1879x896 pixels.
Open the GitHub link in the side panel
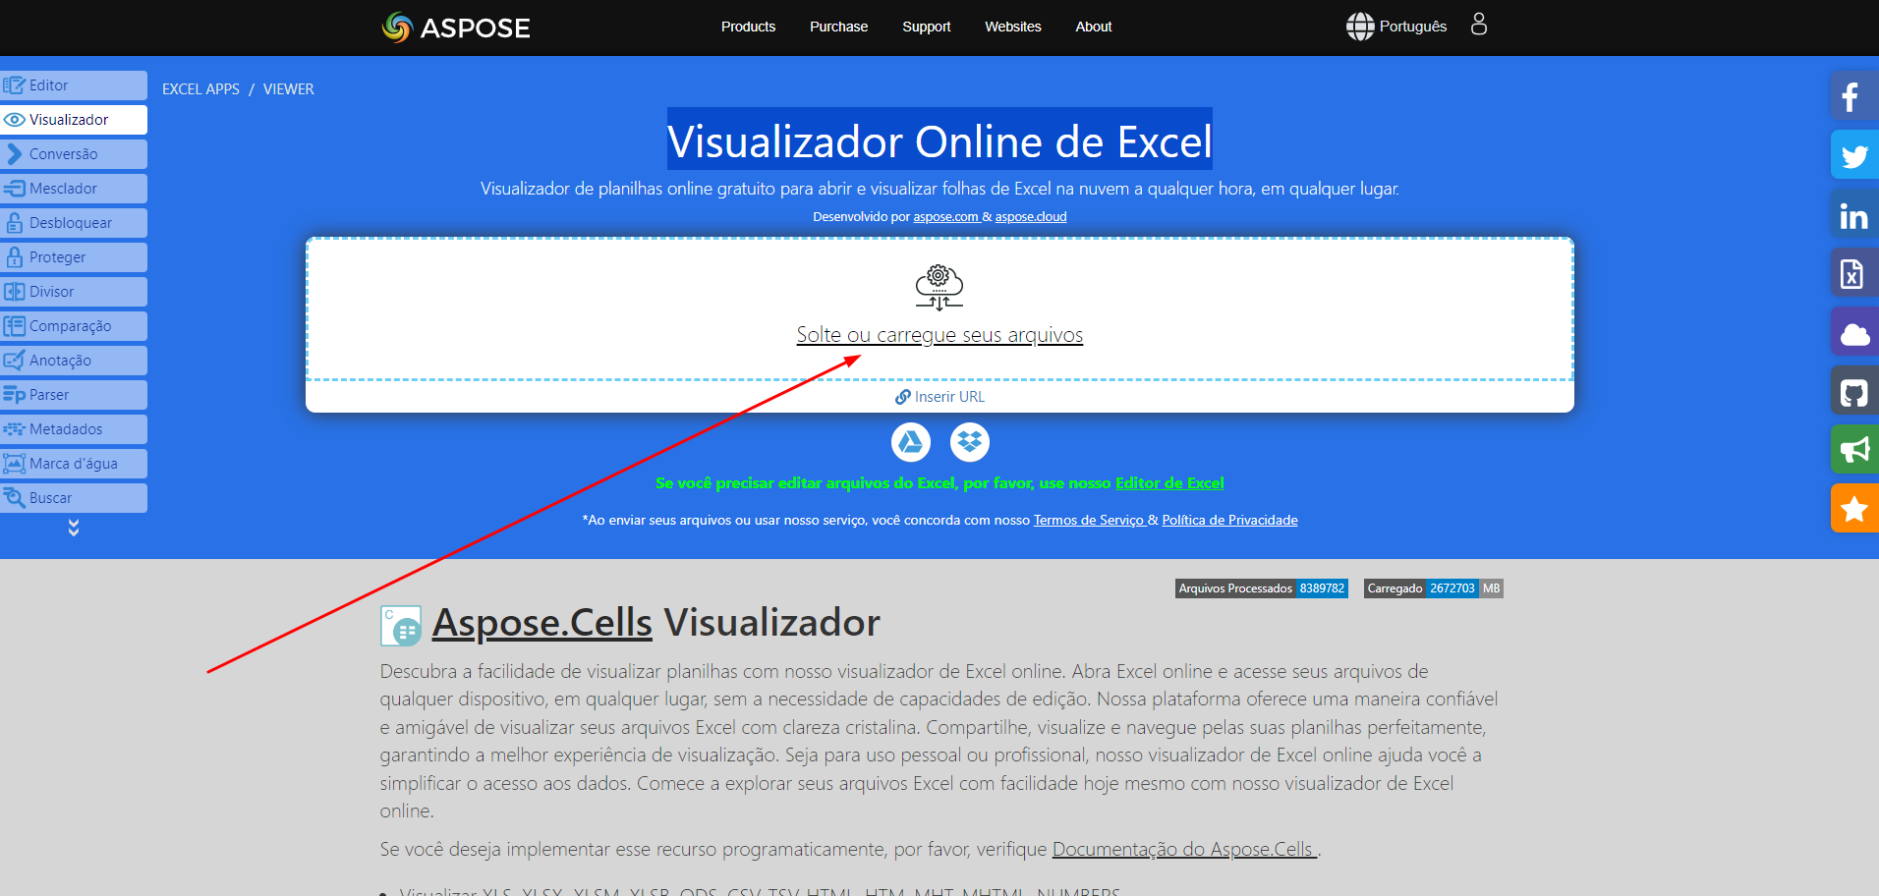[1855, 392]
